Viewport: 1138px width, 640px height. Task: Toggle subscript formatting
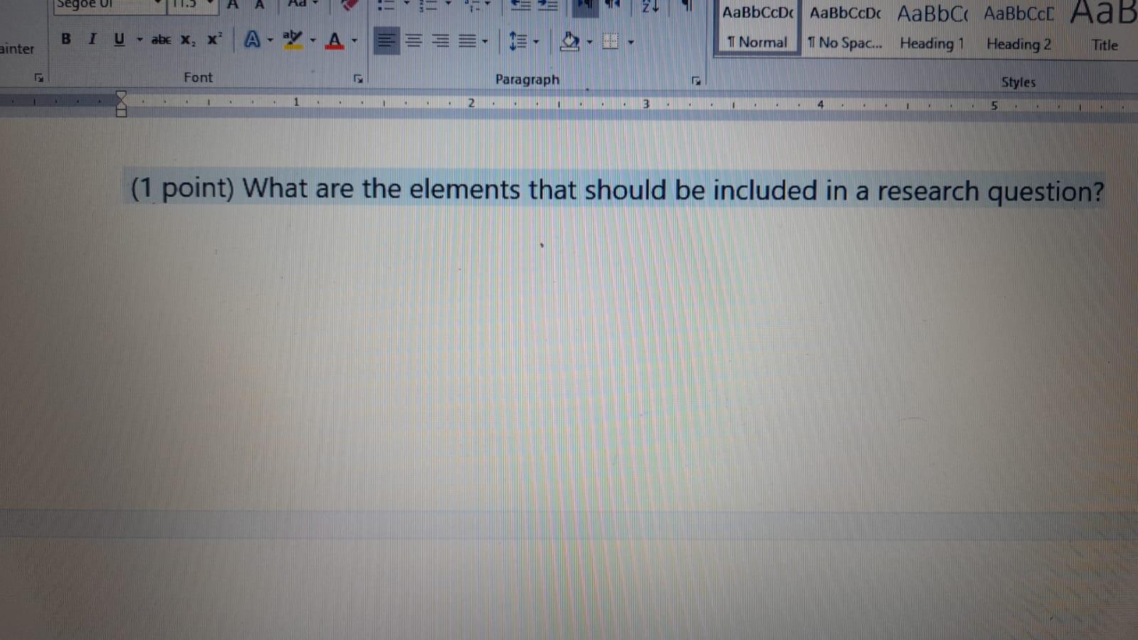point(187,40)
